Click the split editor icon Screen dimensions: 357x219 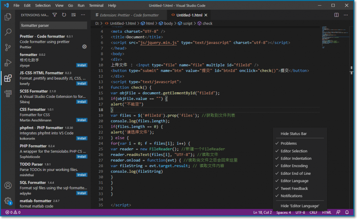336,15
